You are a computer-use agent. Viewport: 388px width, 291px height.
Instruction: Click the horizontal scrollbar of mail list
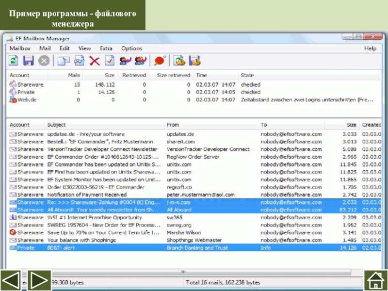point(183,272)
